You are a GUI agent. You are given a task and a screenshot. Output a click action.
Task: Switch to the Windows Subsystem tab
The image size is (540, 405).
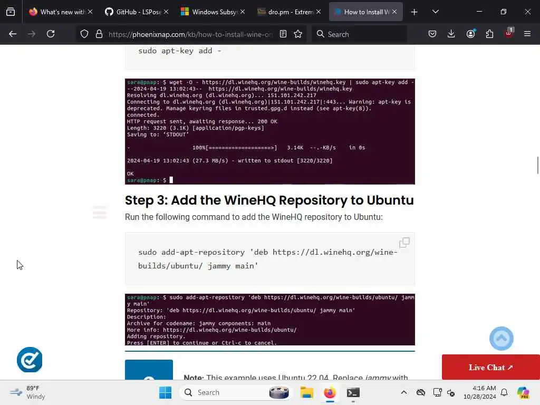[x=213, y=12]
